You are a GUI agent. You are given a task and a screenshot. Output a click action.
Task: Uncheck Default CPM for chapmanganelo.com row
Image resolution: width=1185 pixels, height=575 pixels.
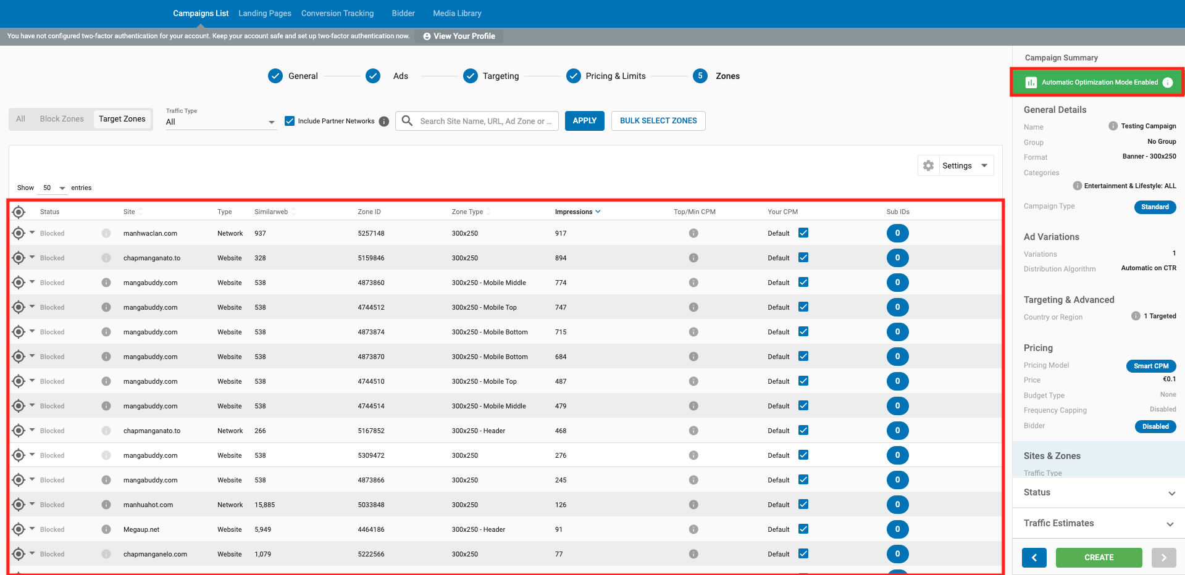pos(803,554)
